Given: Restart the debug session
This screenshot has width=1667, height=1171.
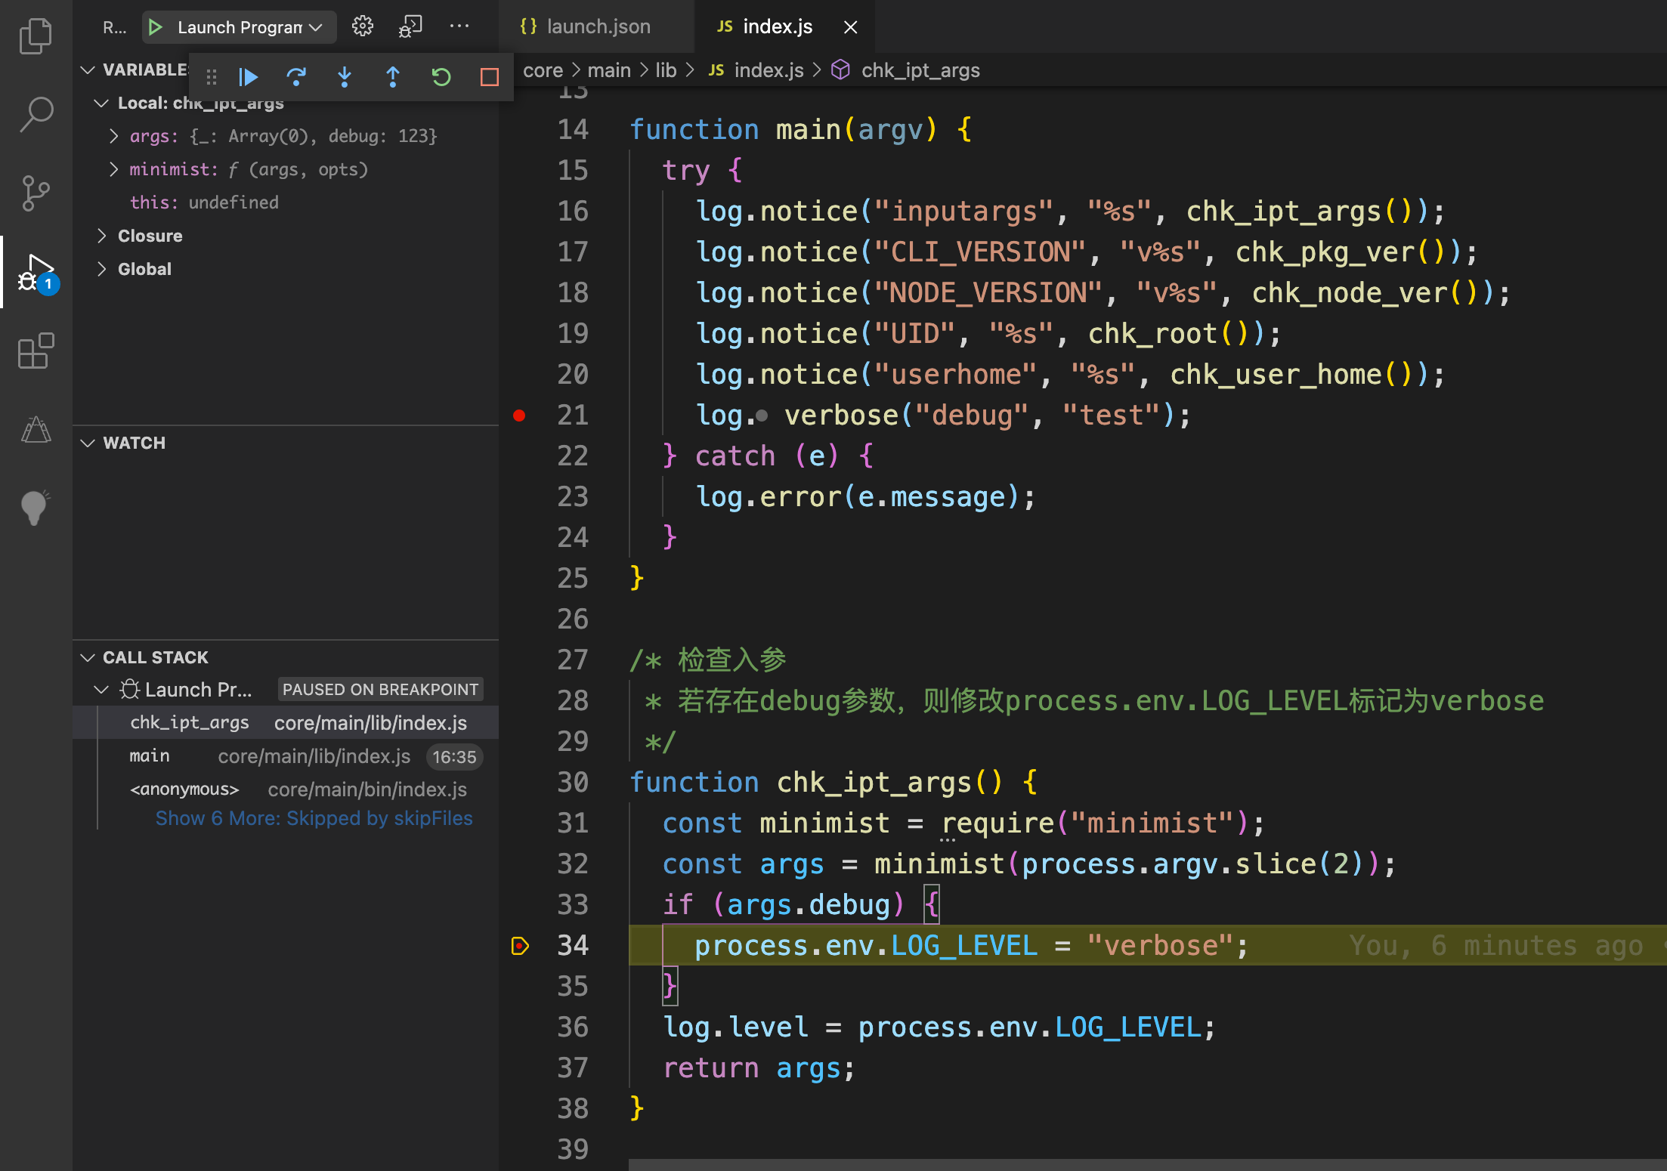Looking at the screenshot, I should (441, 76).
